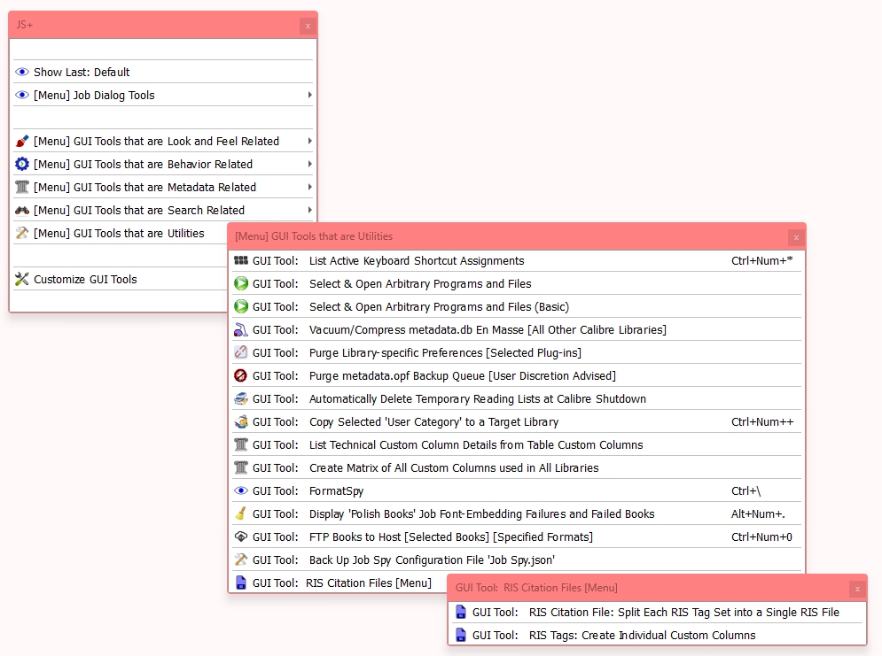Select List Active Keyboard Shortcut Assignments

pos(517,260)
